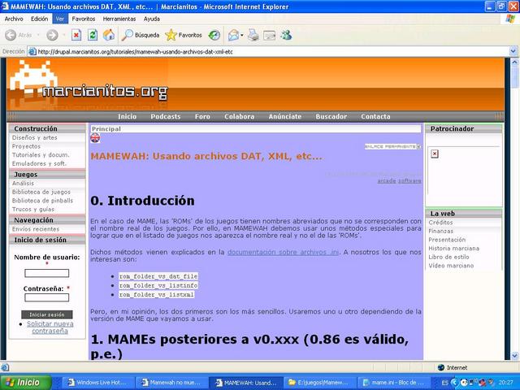520x390 pixels.
Task: Open Proyectos sidebar link
Action: pos(26,146)
